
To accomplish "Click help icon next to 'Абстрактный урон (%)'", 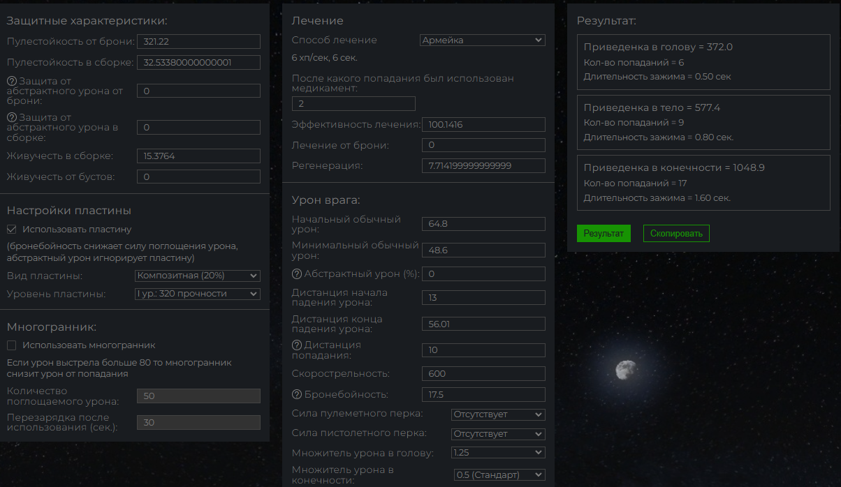I will 297,274.
